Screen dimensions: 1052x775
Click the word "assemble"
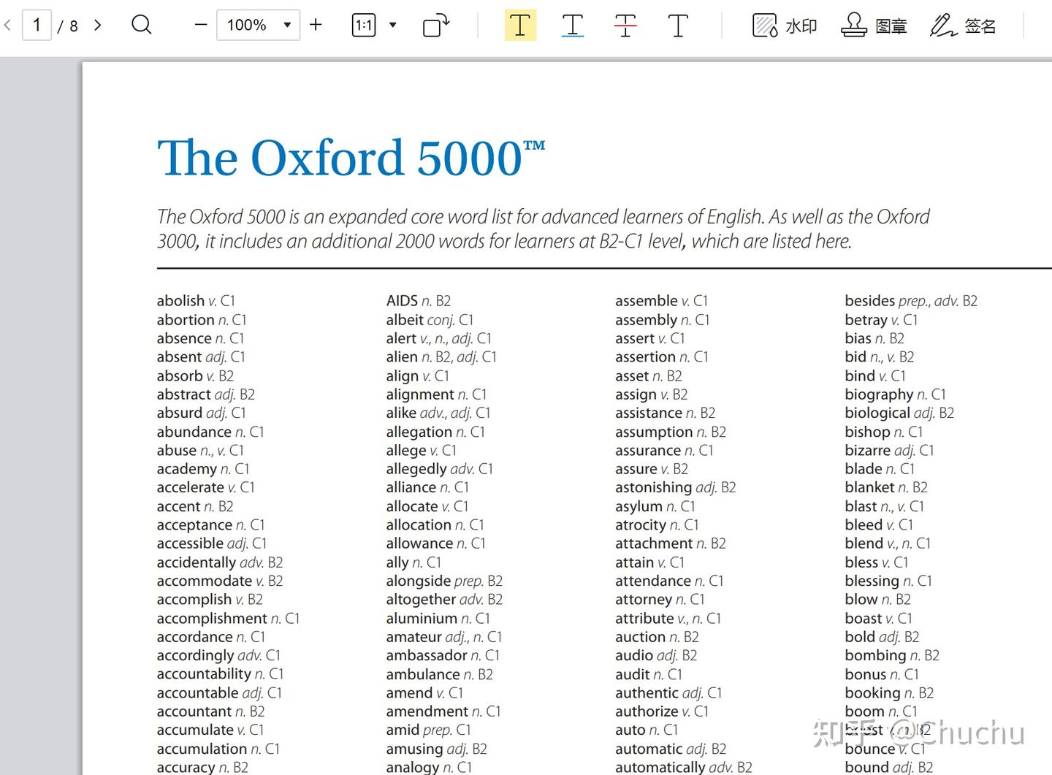click(x=647, y=301)
